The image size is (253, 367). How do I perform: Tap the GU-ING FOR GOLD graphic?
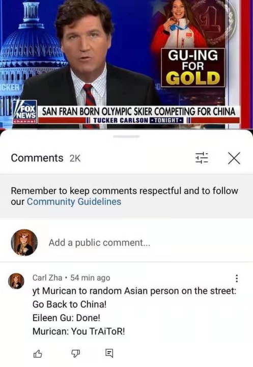coord(193,67)
